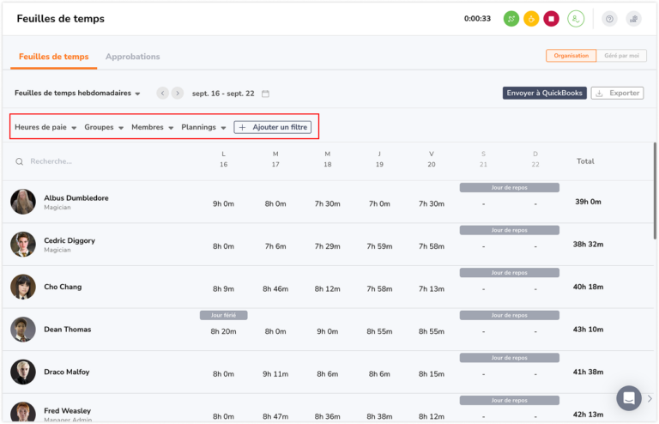This screenshot has width=659, height=424.
Task: Click Cho Chang's name
Action: [x=63, y=287]
